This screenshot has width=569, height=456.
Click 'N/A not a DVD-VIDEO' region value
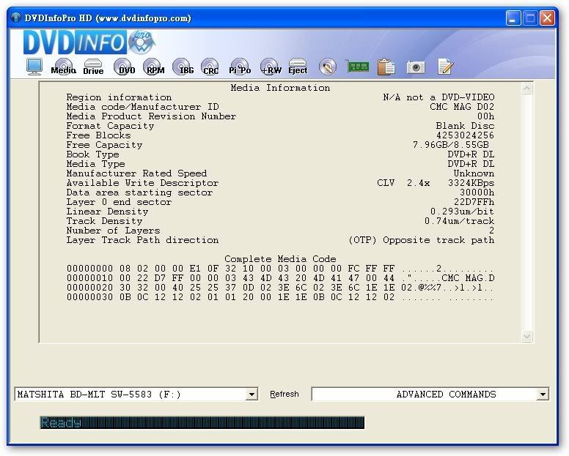pyautogui.click(x=438, y=97)
